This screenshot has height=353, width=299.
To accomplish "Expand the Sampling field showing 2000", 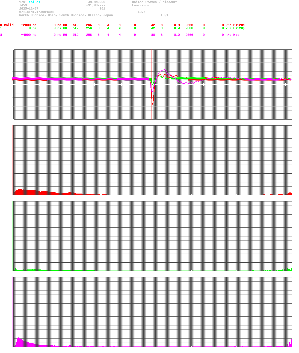I will [189, 25].
